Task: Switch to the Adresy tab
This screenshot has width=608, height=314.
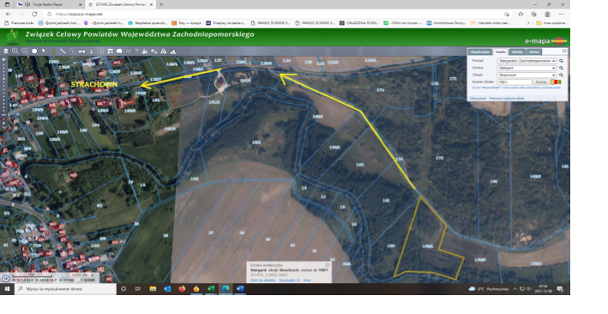Action: click(534, 52)
